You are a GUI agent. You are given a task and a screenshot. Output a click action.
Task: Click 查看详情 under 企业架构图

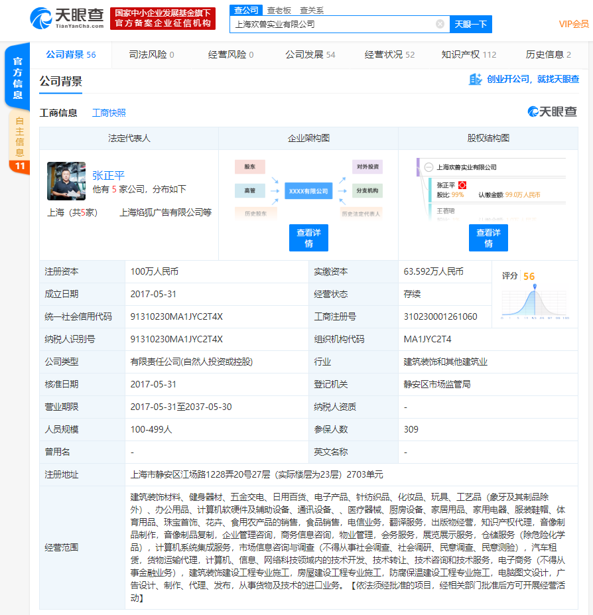pos(308,238)
